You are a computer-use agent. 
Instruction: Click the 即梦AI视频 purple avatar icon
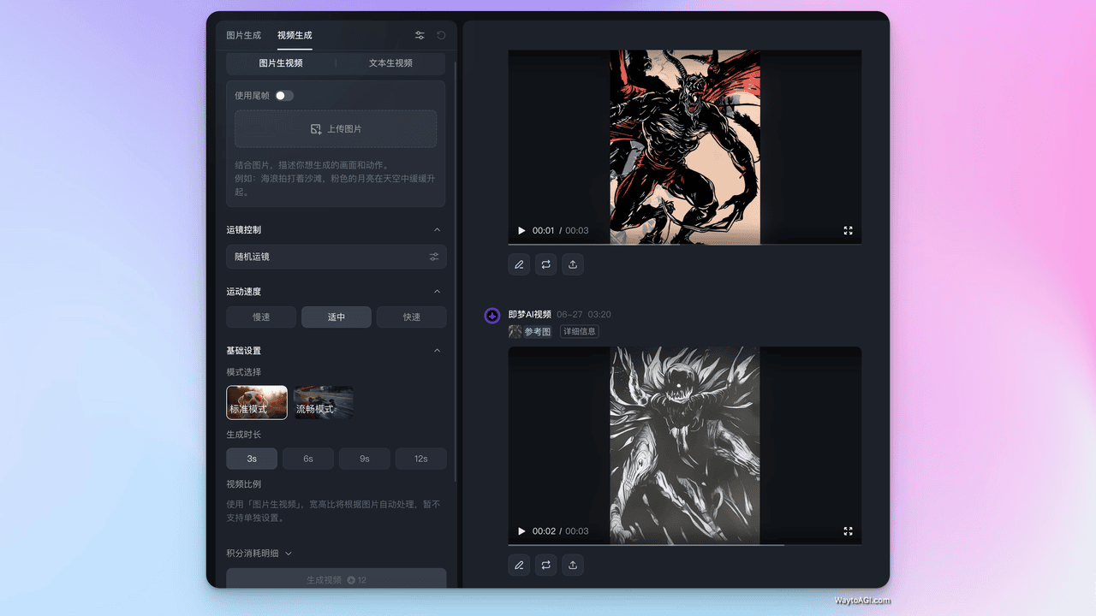pyautogui.click(x=492, y=316)
